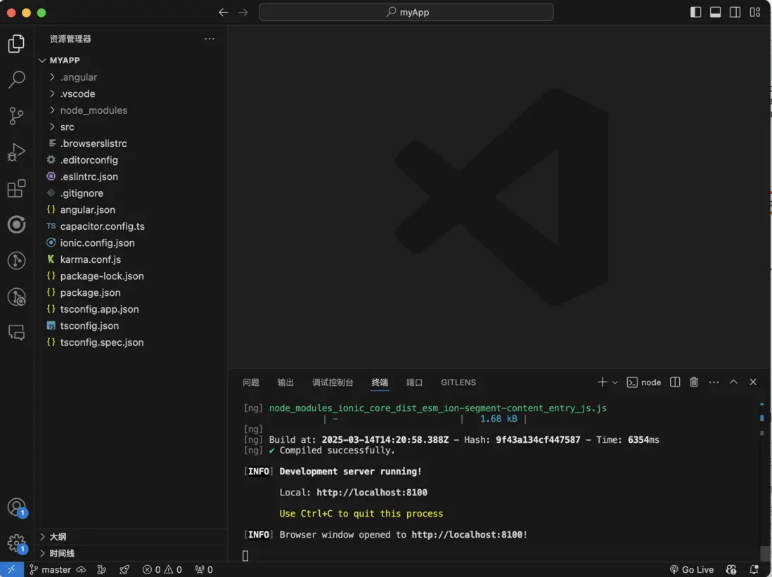Open notifications bell in status bar
Viewport: 772px width, 577px height.
(754, 569)
